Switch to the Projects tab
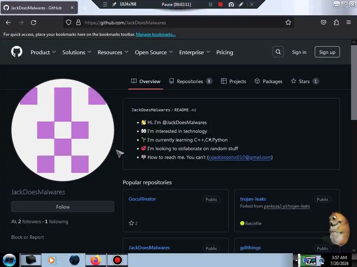This screenshot has height=267, width=357. point(234,81)
